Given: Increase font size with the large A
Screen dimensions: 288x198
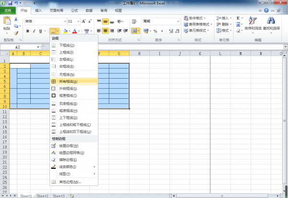Looking at the screenshot, I should pos(84,21).
